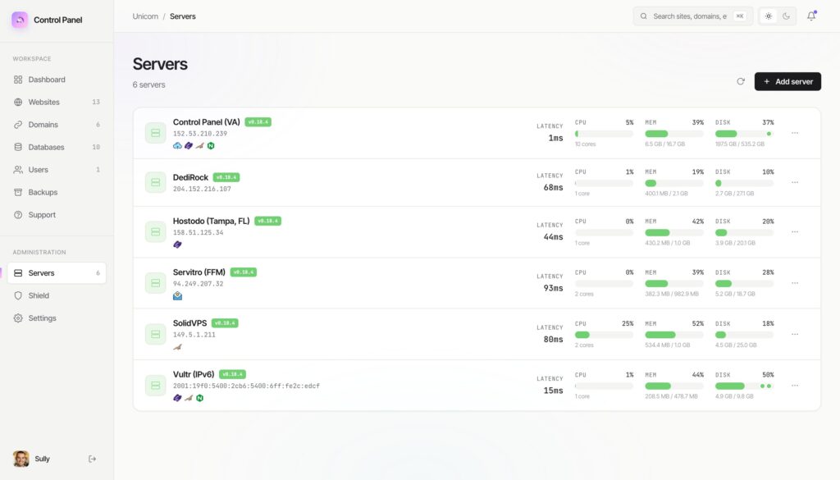Click IP address 149.5.1.211

194,335
